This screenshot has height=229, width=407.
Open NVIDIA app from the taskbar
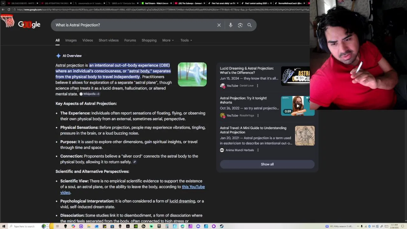[136, 226]
